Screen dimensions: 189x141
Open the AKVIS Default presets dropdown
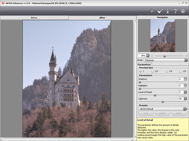pos(163,109)
